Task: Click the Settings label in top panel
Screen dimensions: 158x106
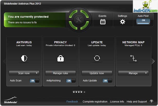Action: tap(123, 16)
